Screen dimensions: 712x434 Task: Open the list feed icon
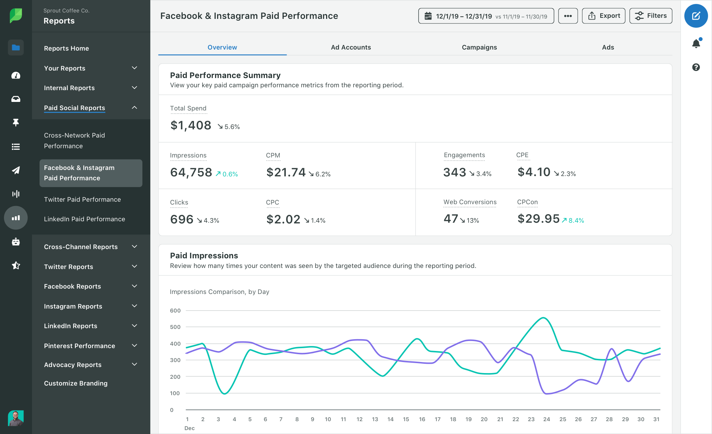point(16,146)
